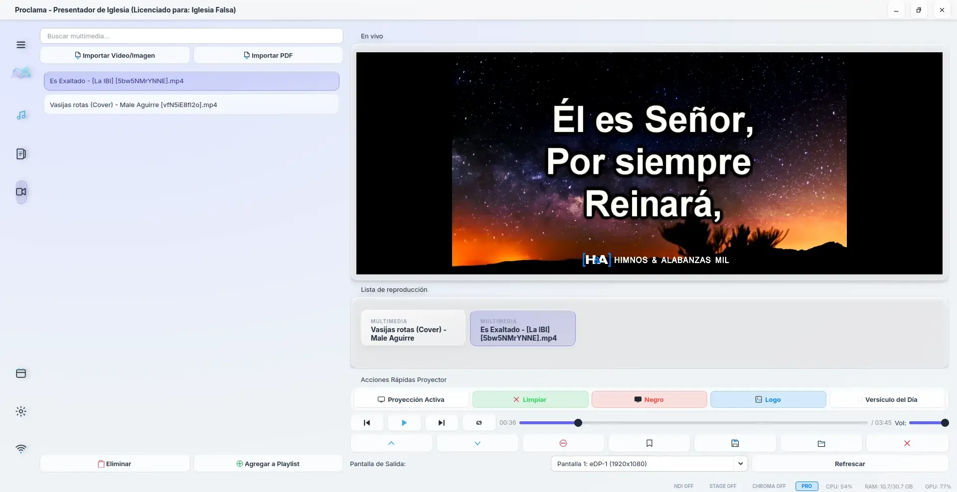Select Es Exaltado playlist card

[x=523, y=328]
